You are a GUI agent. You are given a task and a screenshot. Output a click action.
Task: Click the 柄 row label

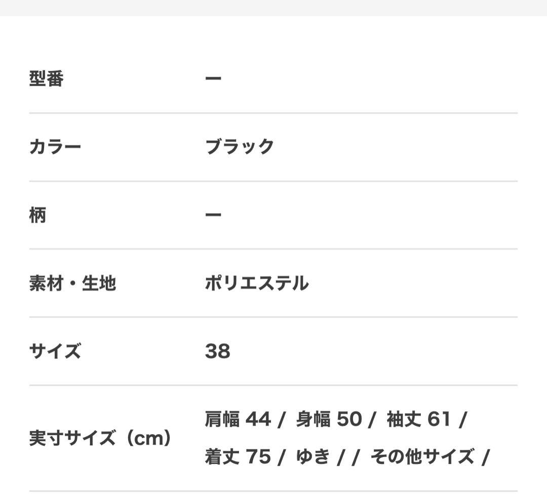[38, 215]
